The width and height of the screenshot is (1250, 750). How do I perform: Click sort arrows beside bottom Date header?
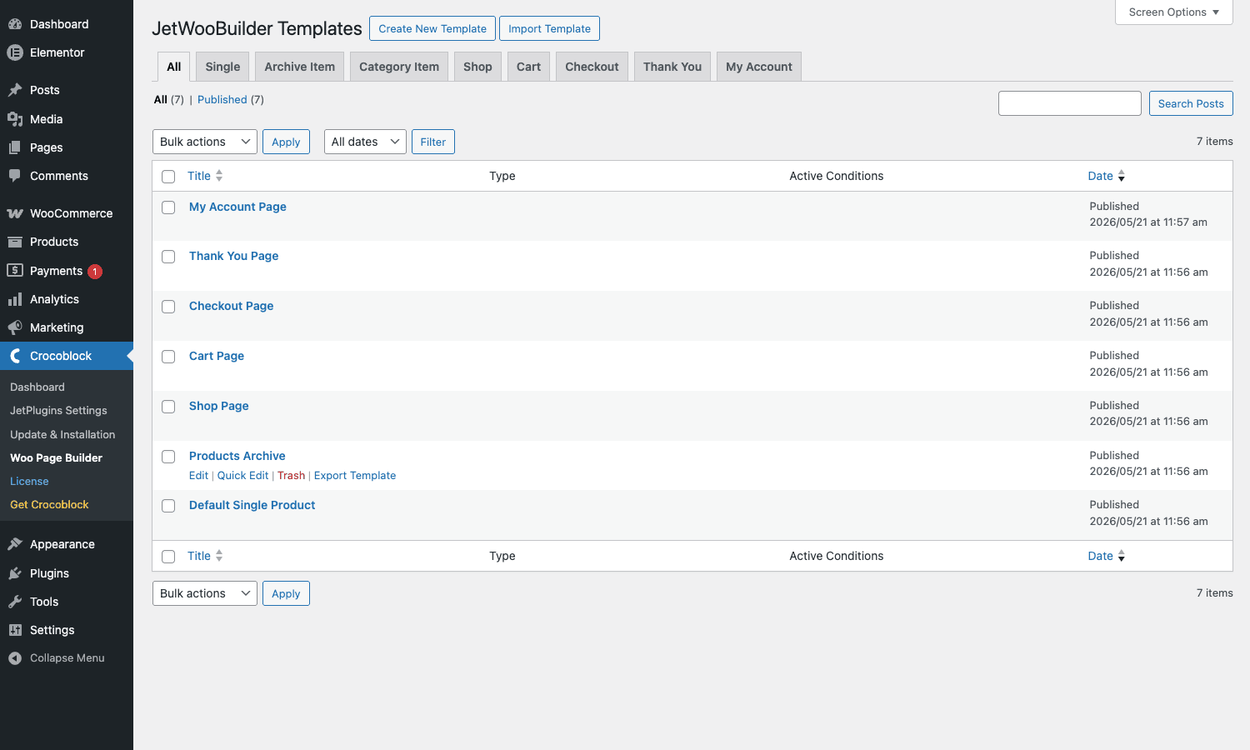1122,556
